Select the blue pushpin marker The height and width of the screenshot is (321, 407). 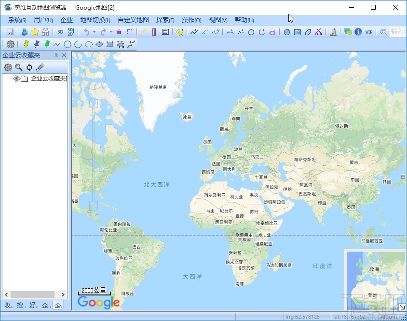coord(36,44)
